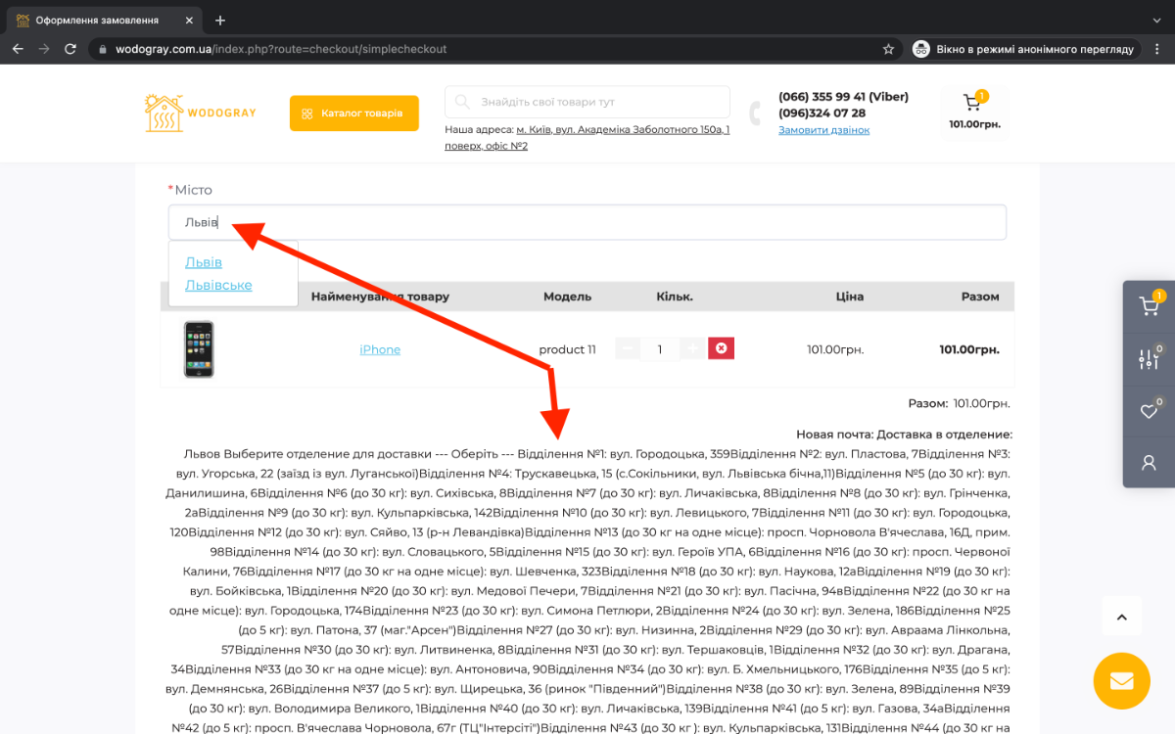Click the search magnifier icon
Screen dimensions: 1175x734
[x=462, y=102]
